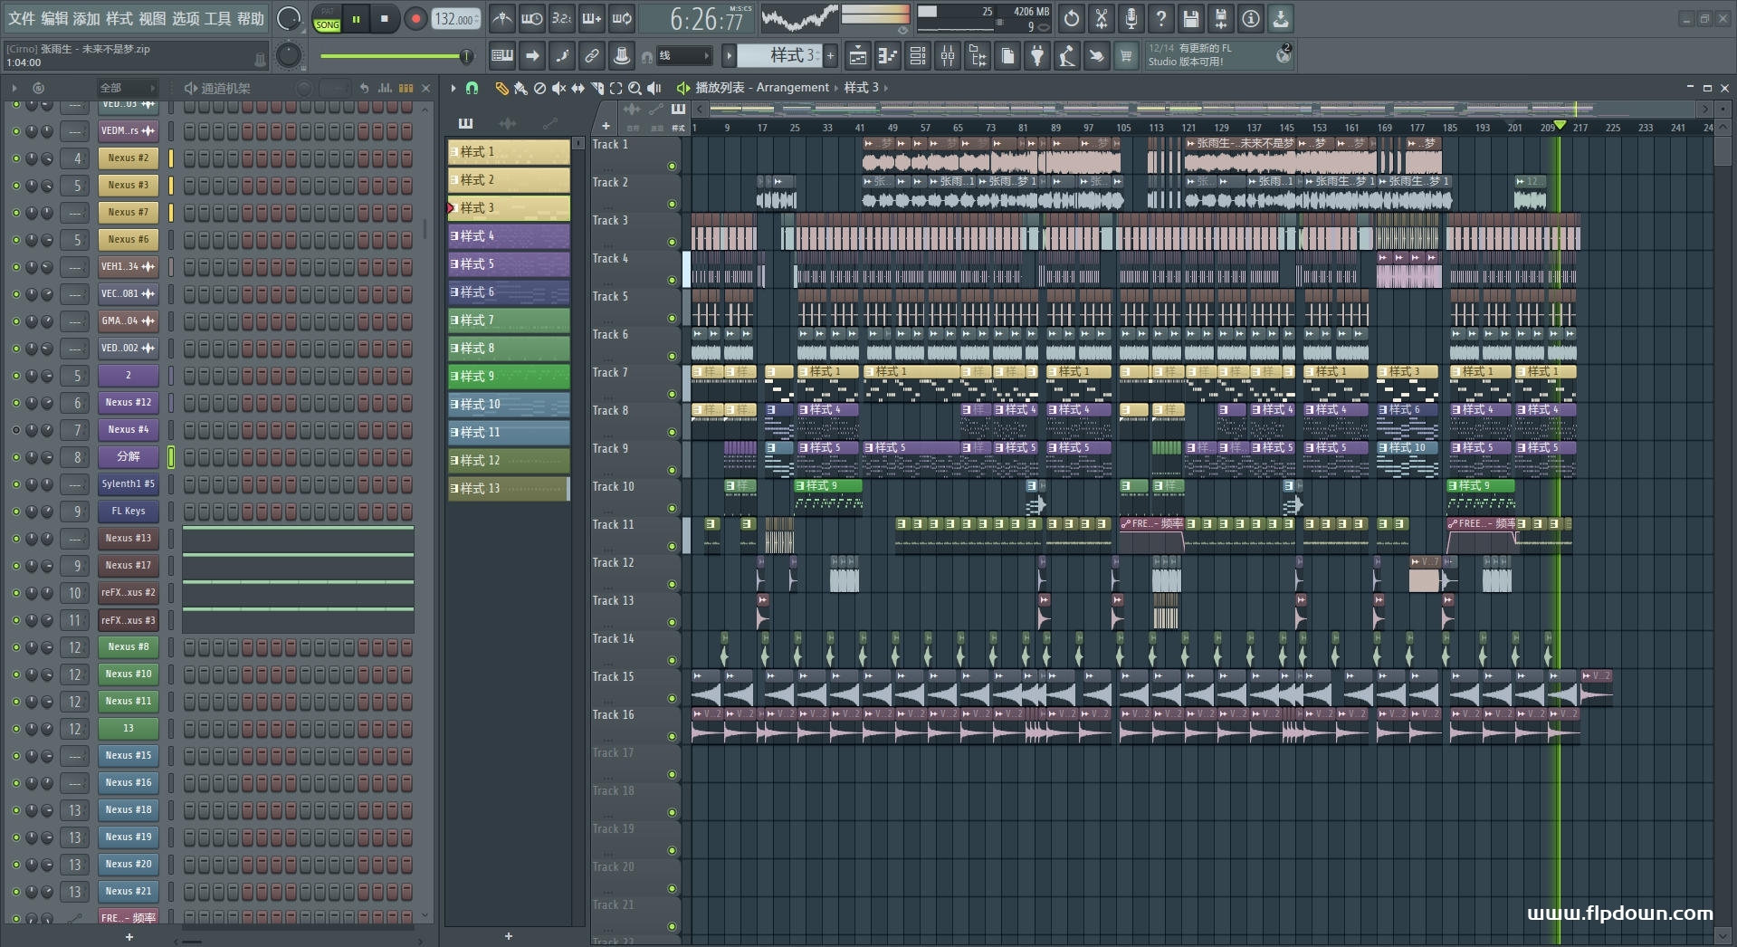Click the FL Keys channel button
Viewport: 1737px width, 947px height.
[x=128, y=512]
